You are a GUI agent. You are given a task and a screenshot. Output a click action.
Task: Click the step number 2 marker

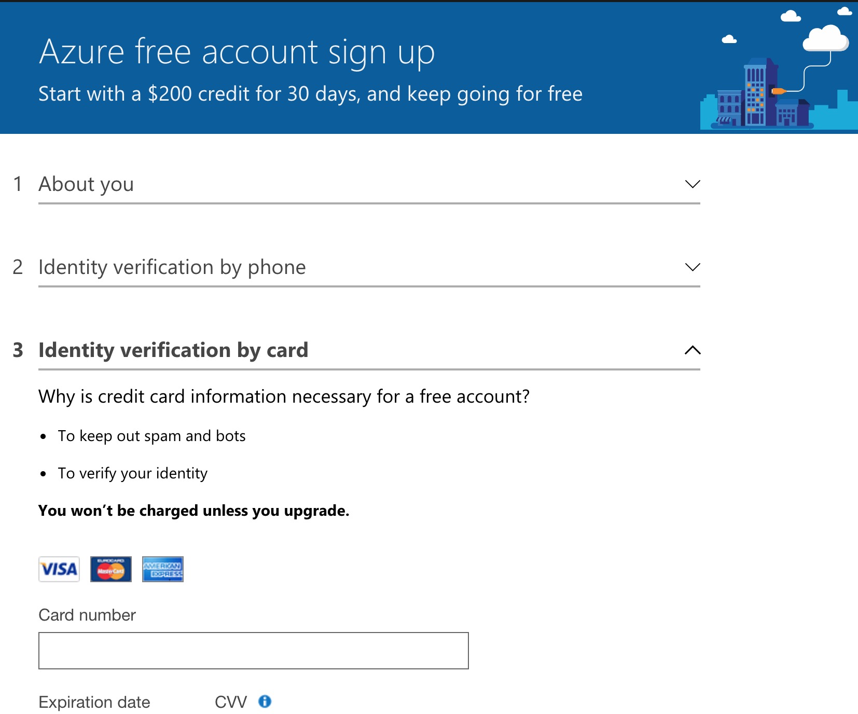pyautogui.click(x=18, y=267)
